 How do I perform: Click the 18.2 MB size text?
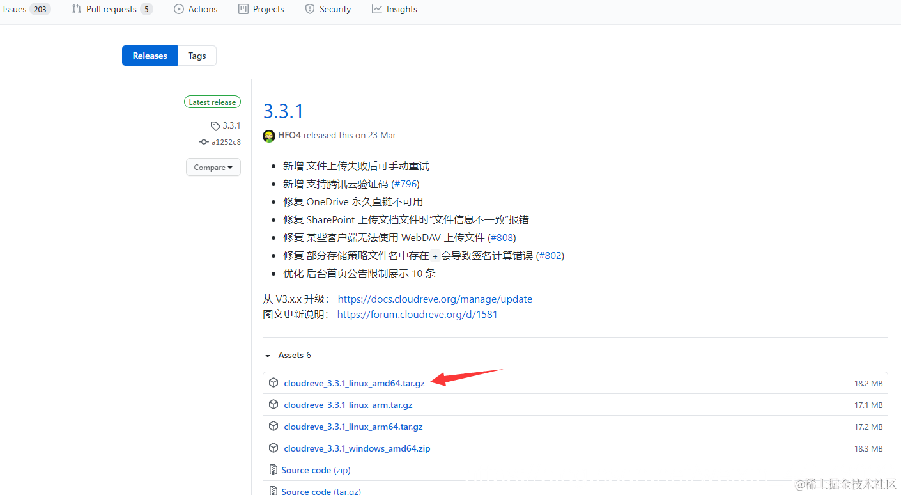click(x=868, y=383)
